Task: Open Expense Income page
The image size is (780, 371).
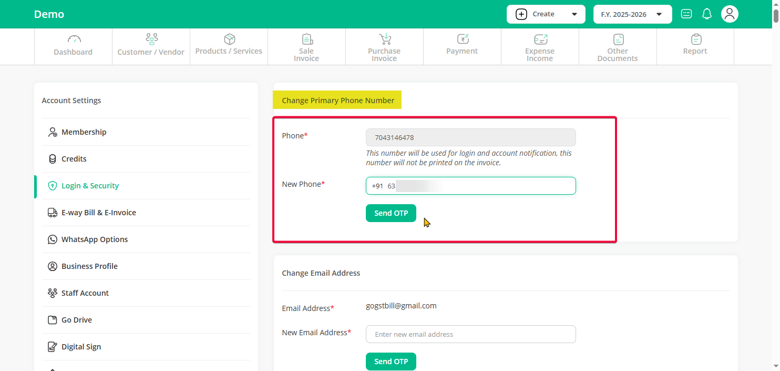Action: 540,47
